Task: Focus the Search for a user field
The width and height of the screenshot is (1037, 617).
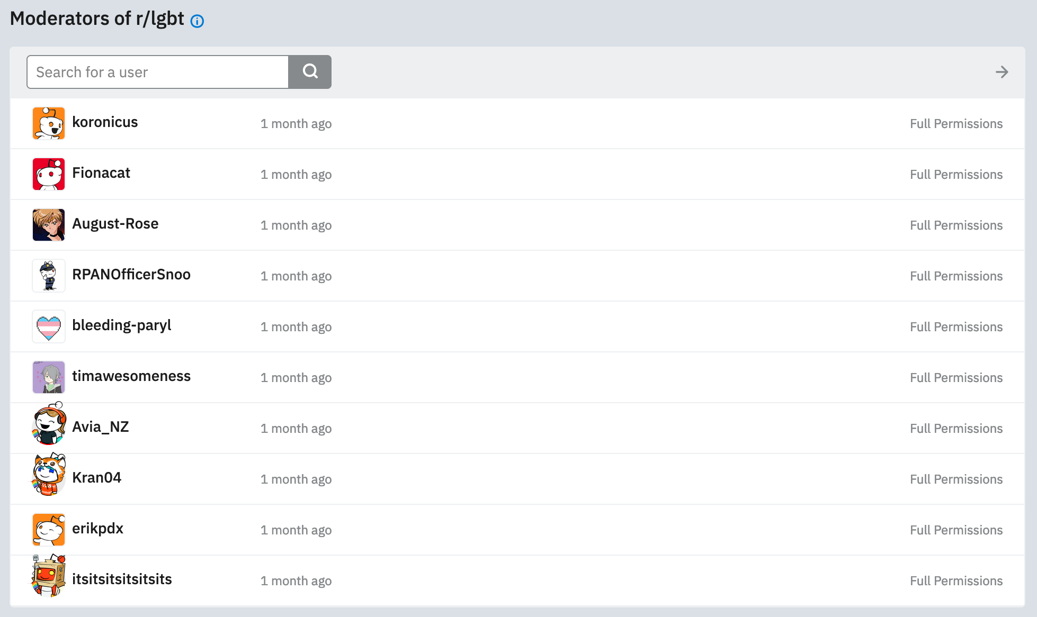Action: pos(158,72)
